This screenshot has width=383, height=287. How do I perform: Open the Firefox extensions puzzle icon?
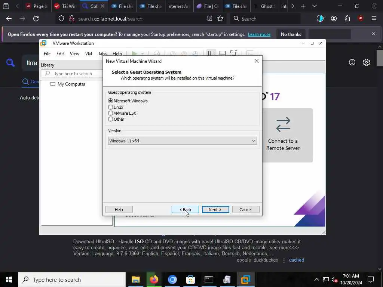347,19
